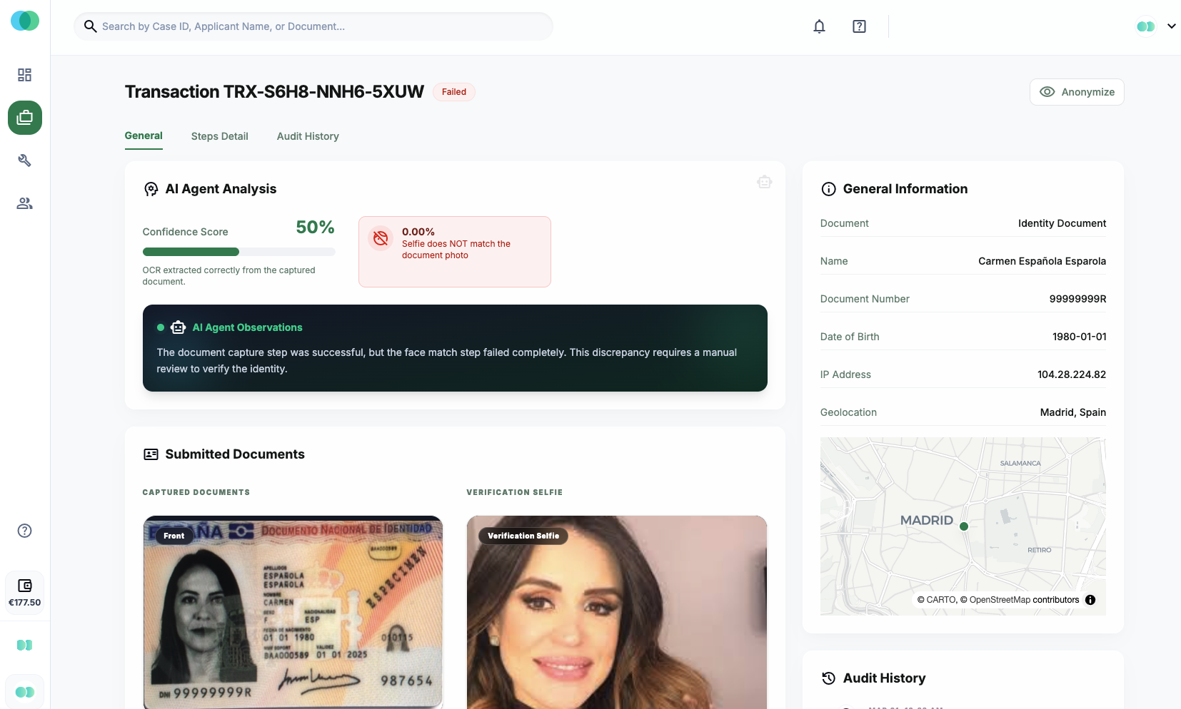Open the wallet balance €177.50
Viewport: 1181px width, 709px height.
tap(25, 593)
